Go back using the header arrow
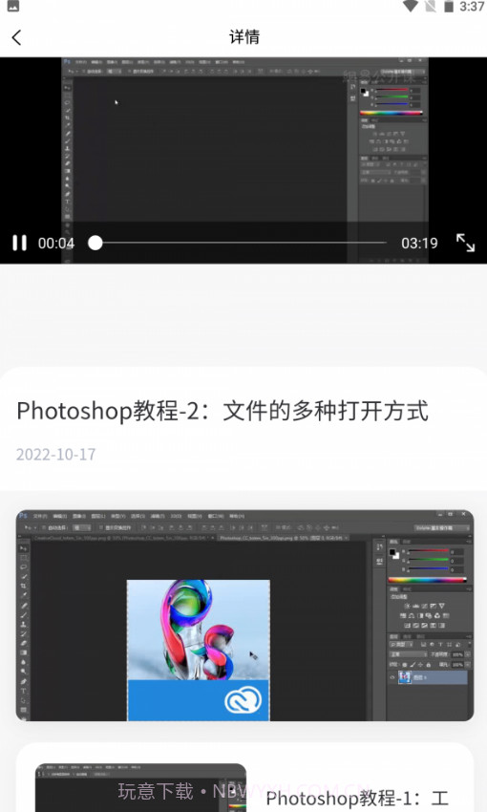The width and height of the screenshot is (487, 812). pyautogui.click(x=16, y=37)
